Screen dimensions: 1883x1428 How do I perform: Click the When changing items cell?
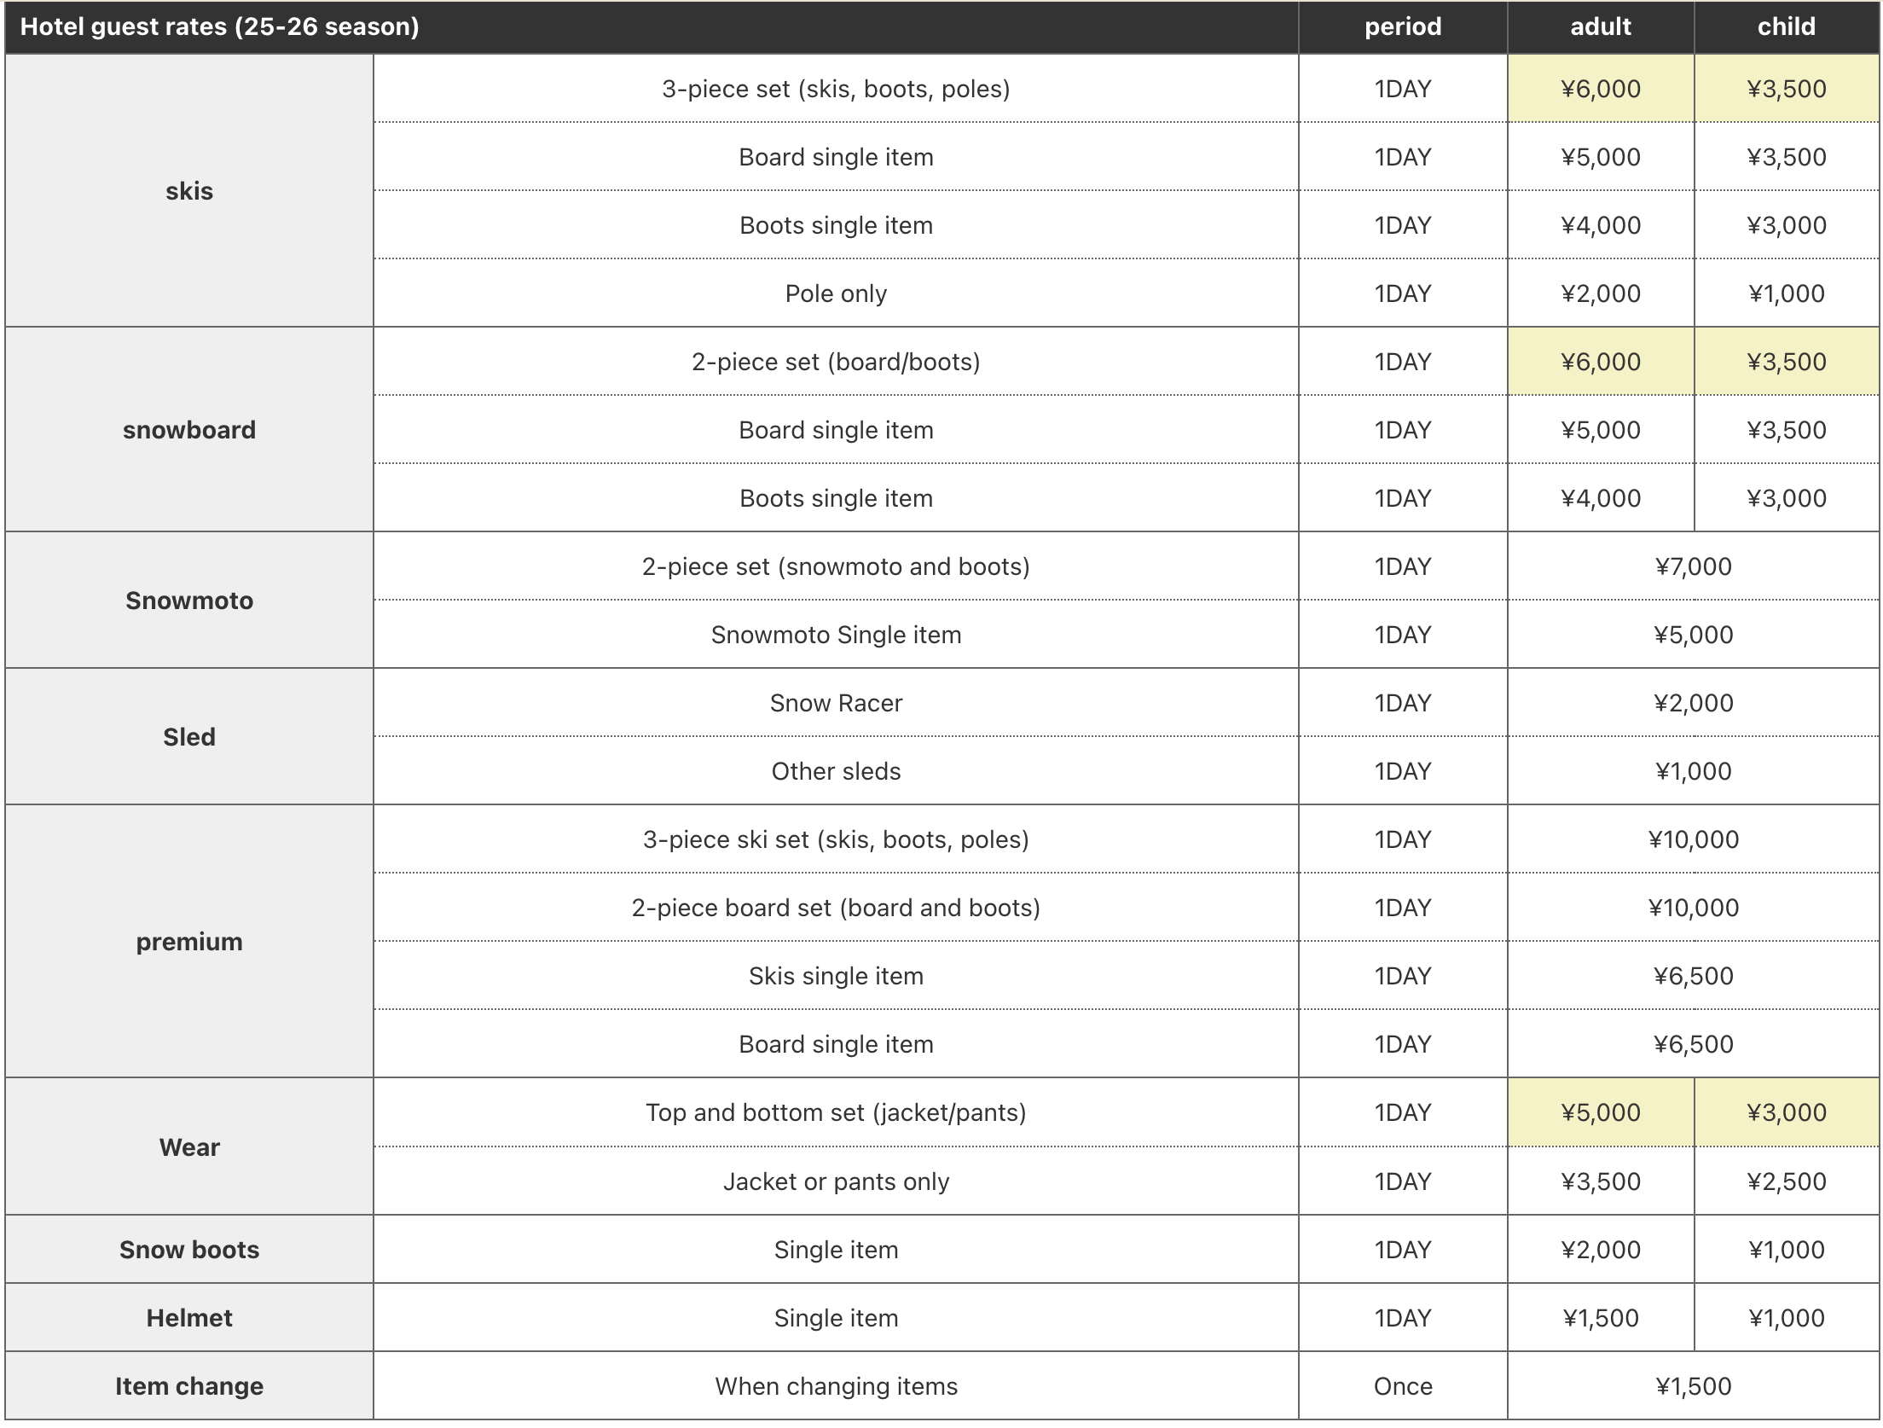pos(836,1386)
